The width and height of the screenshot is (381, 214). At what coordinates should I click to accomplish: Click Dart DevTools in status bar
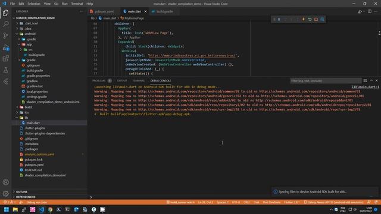[271, 202]
